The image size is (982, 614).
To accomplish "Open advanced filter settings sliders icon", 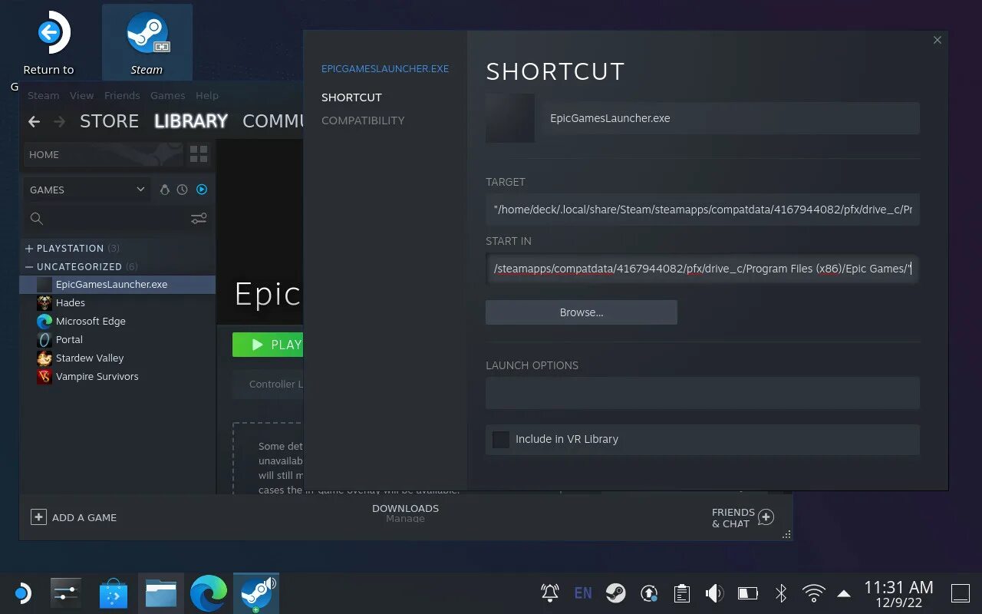I will point(199,219).
